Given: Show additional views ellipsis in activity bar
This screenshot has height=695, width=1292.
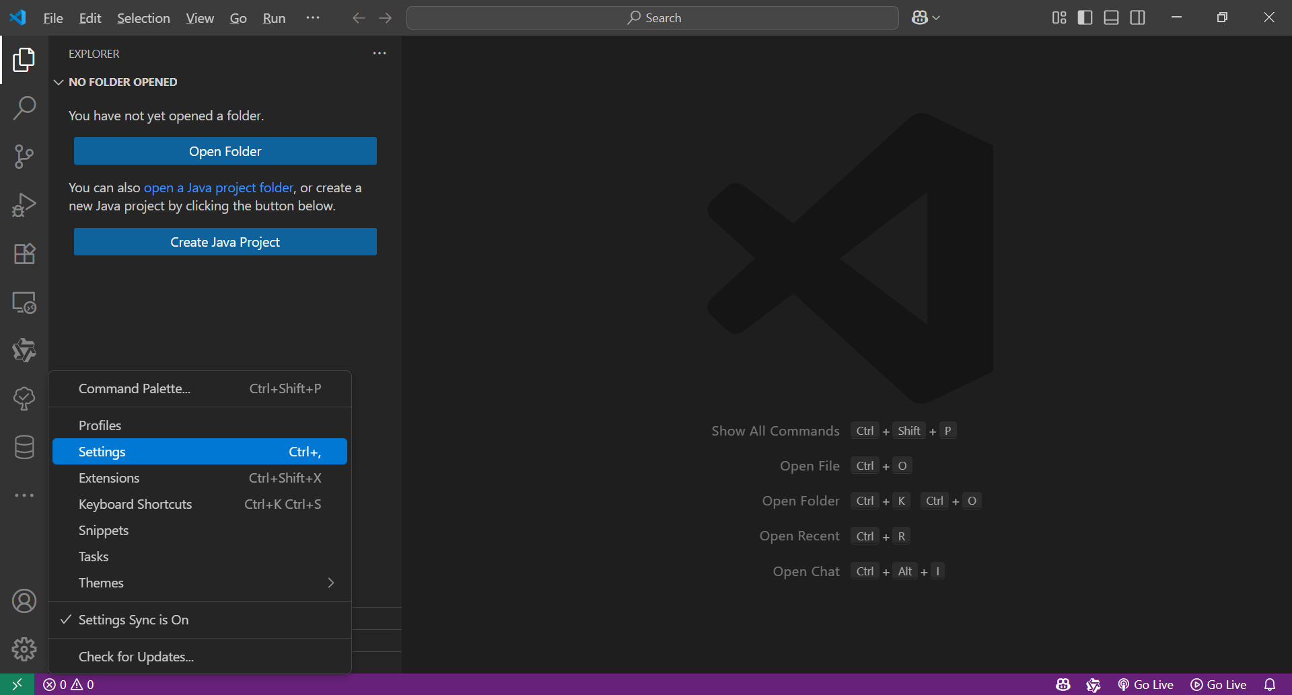Looking at the screenshot, I should (x=24, y=495).
